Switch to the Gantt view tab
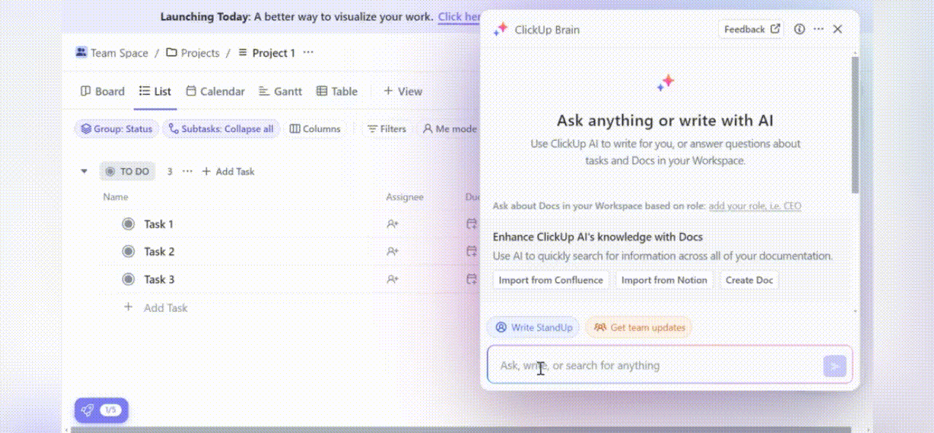Screen dimensions: 934x433 (x=280, y=91)
